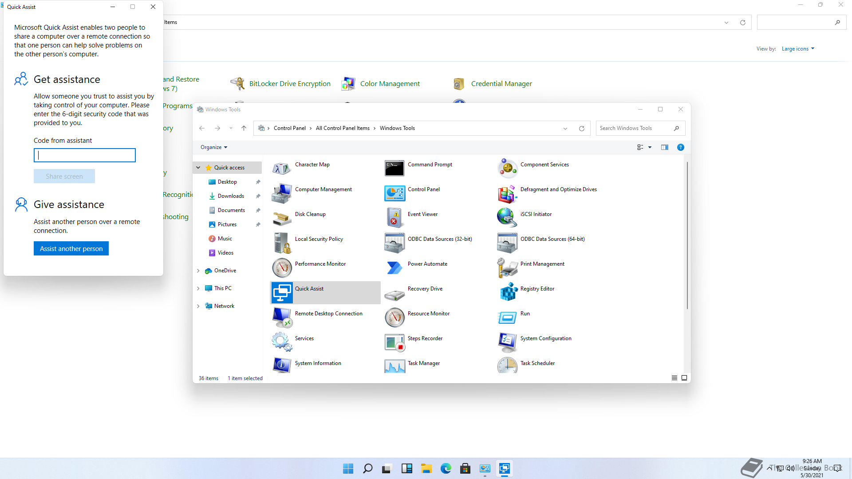Screen dimensions: 852x479
Task: Switch to details view in status bar
Action: (674, 378)
